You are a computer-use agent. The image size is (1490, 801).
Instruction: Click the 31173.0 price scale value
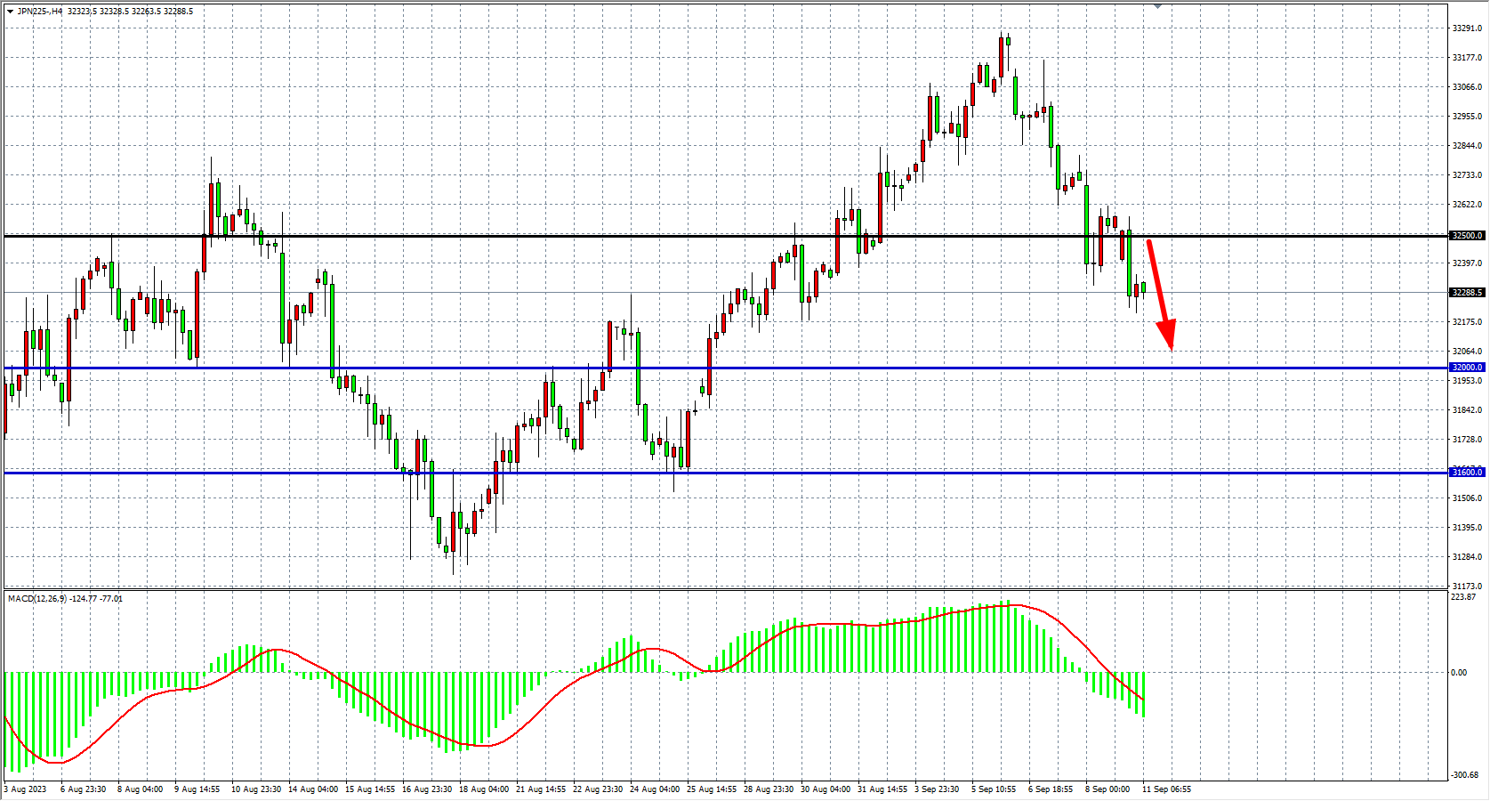point(1467,587)
